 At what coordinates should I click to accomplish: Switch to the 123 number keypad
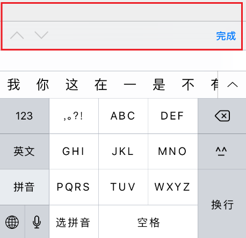tap(24, 116)
